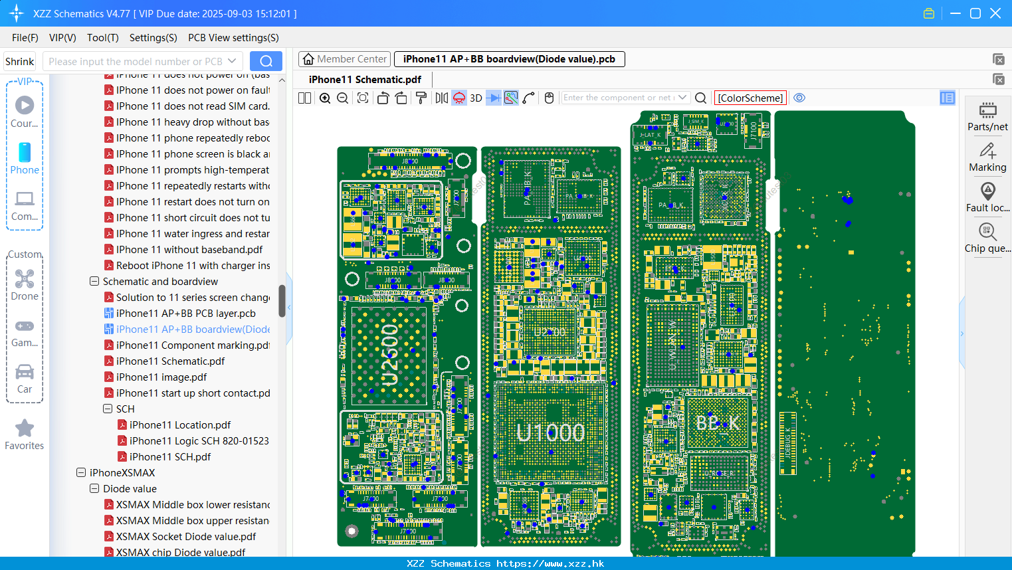This screenshot has width=1012, height=570.
Task: Click the blue model search button
Action: tap(266, 61)
